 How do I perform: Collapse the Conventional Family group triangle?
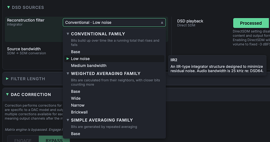68,34
